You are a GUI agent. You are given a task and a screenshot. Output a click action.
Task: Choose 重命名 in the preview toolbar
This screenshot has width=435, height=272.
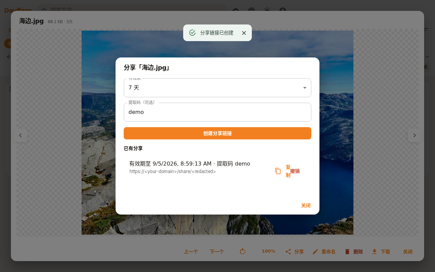pos(324,252)
